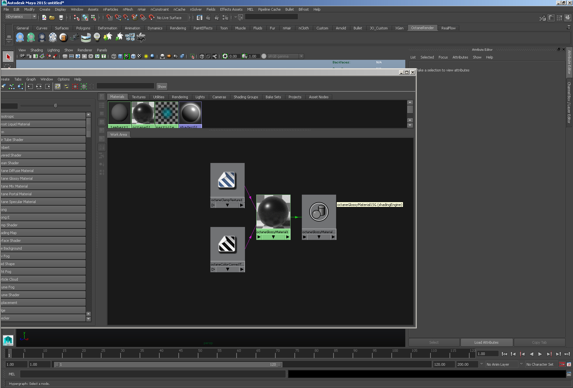Open the Script Editor icon
Viewport: 573px width, 388px height.
click(x=569, y=374)
